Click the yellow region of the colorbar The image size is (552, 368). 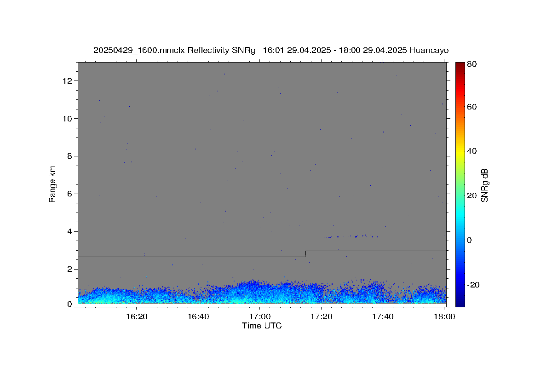pyautogui.click(x=460, y=152)
